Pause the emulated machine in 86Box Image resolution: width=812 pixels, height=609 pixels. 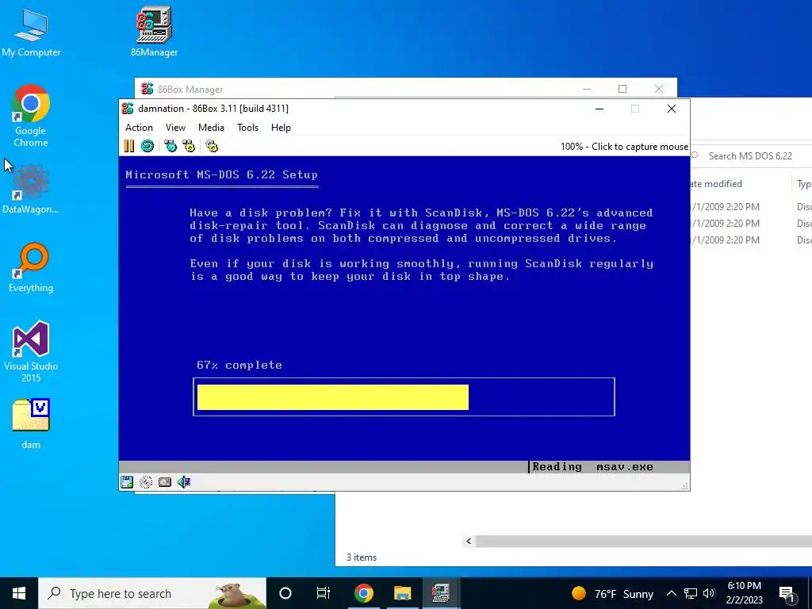click(x=129, y=146)
